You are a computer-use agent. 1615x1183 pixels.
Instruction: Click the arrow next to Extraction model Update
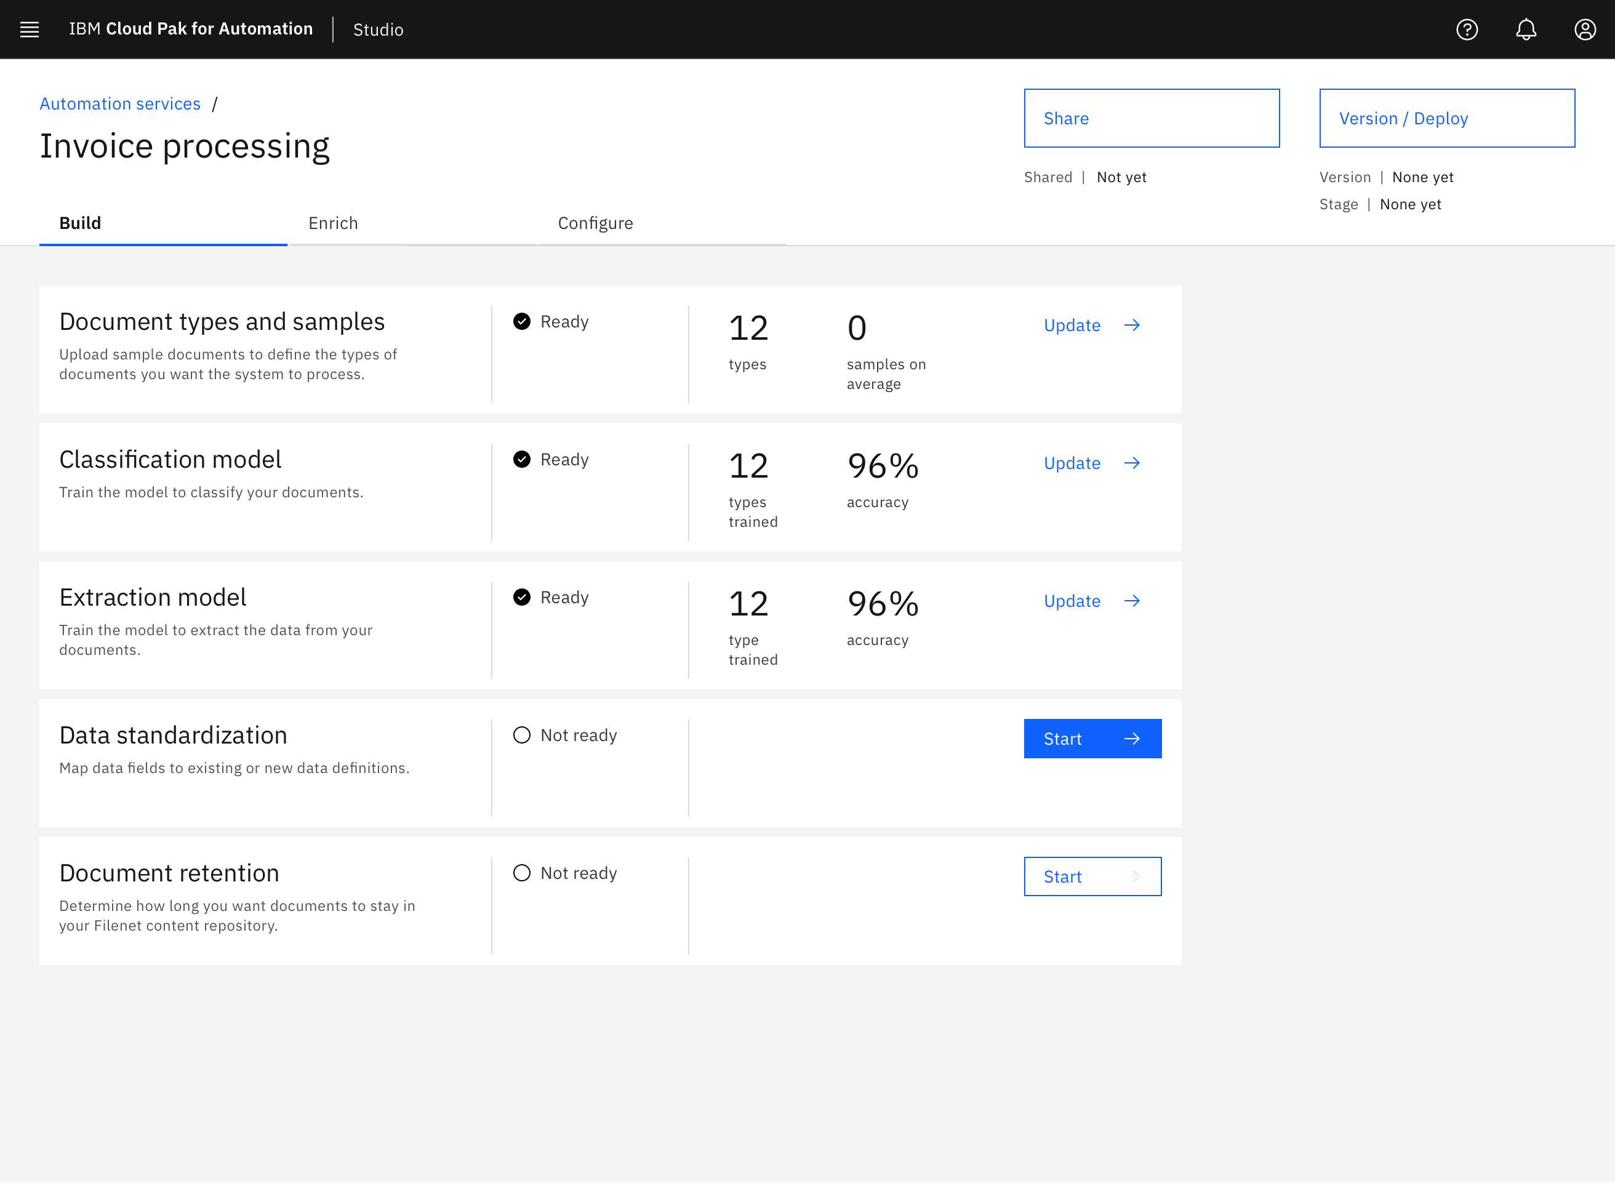[x=1132, y=601]
